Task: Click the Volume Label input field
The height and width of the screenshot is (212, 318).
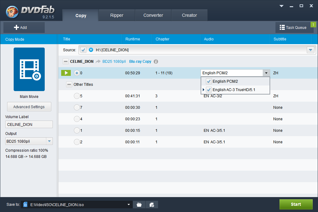Action: pyautogui.click(x=29, y=124)
